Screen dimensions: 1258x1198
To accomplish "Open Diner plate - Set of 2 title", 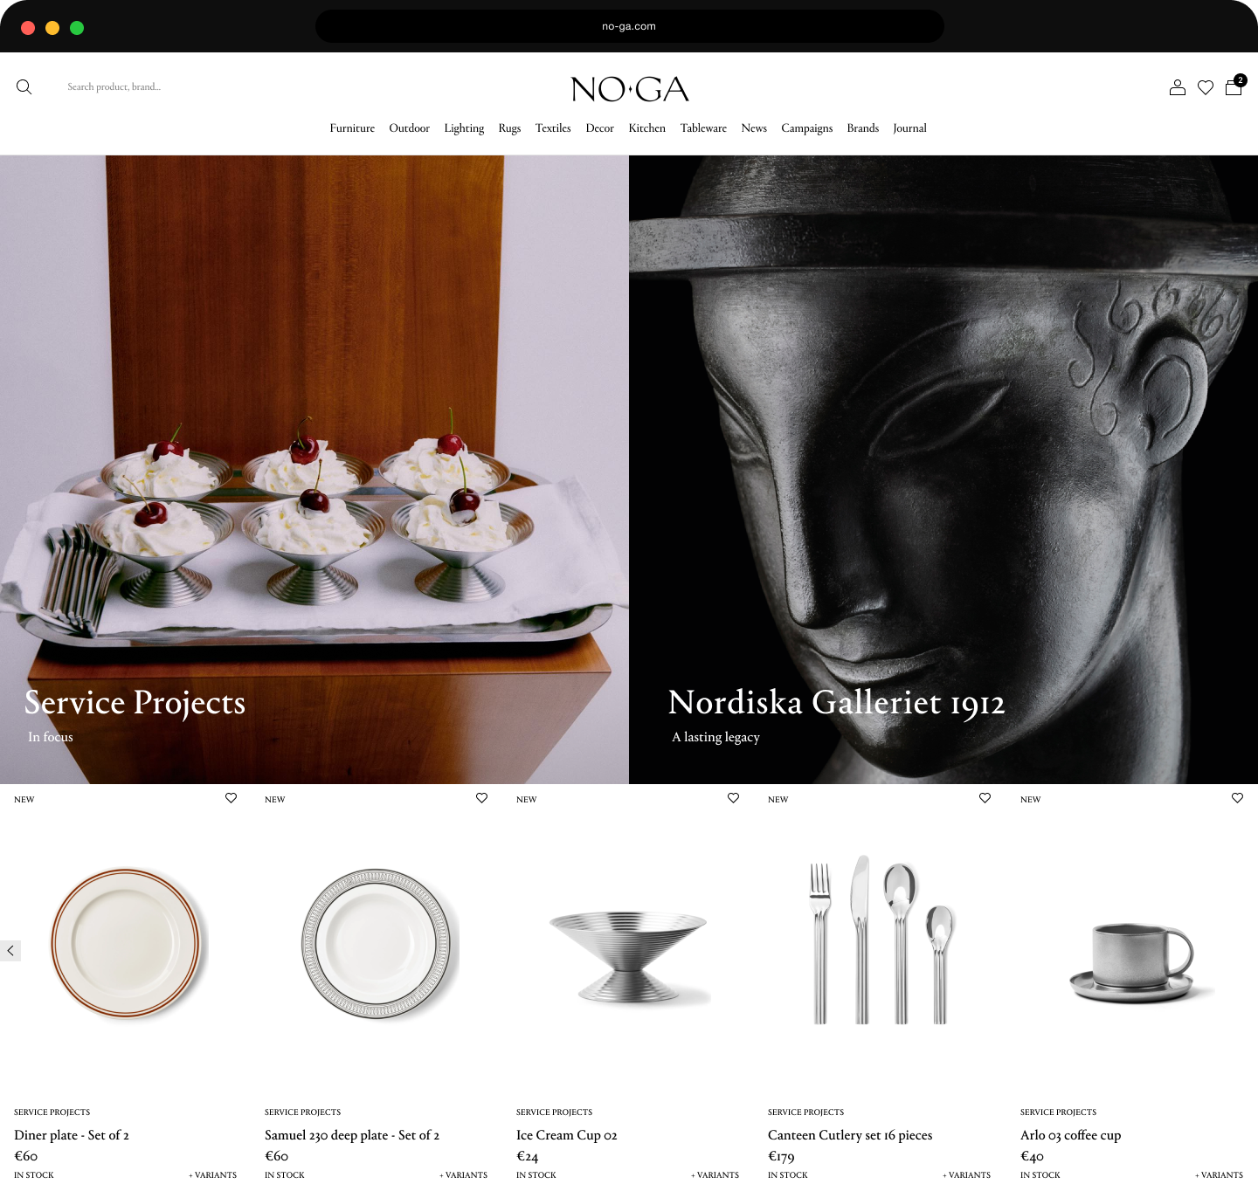I will tap(72, 1135).
